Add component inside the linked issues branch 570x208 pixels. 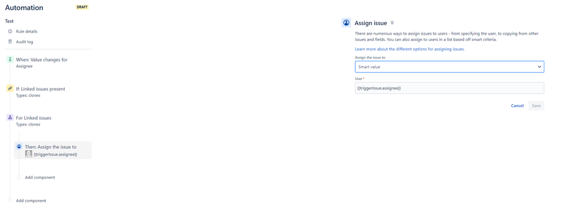[40, 177]
